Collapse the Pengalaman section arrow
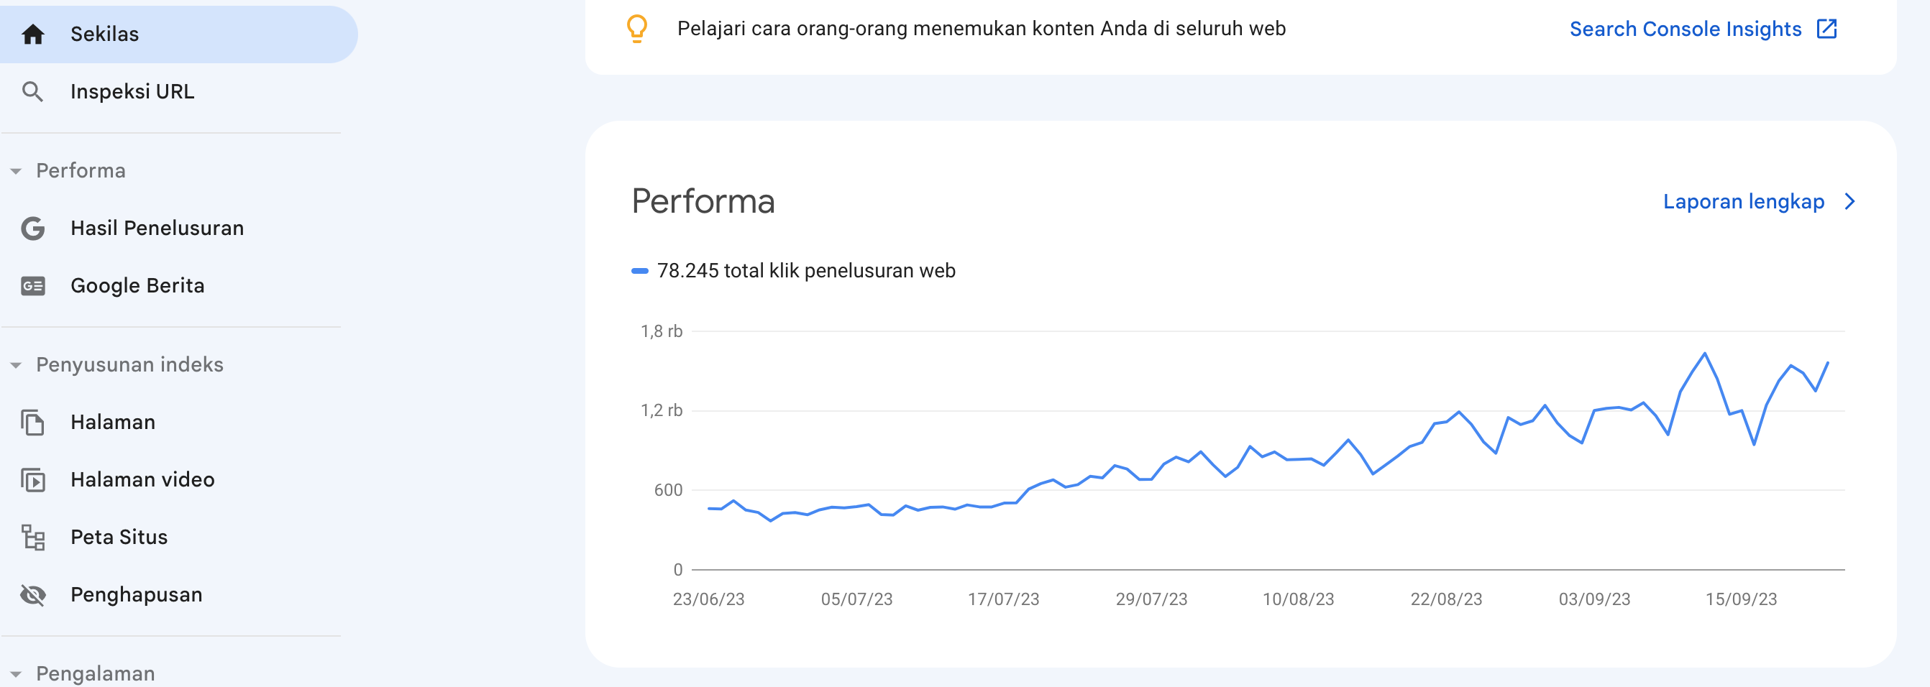 (16, 674)
